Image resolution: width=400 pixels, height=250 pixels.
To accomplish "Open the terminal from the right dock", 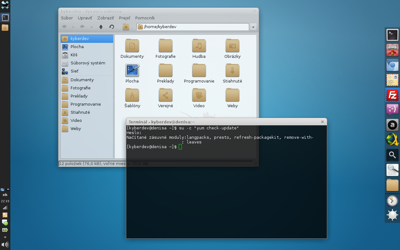I will point(392,35).
